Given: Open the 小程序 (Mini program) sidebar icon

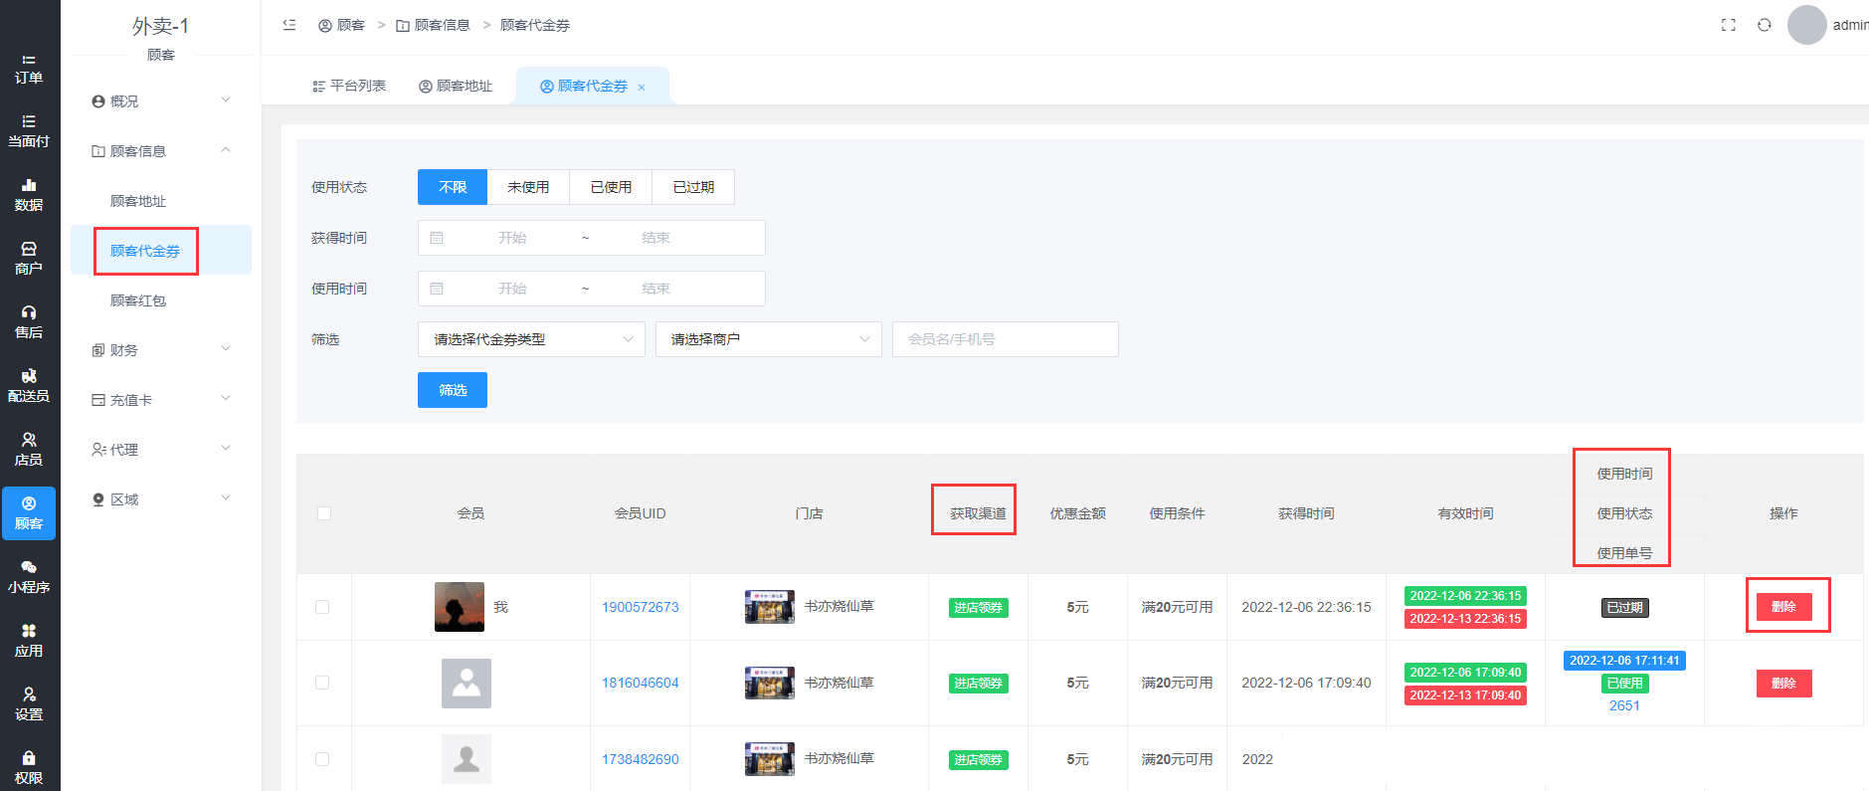Looking at the screenshot, I should click(29, 577).
